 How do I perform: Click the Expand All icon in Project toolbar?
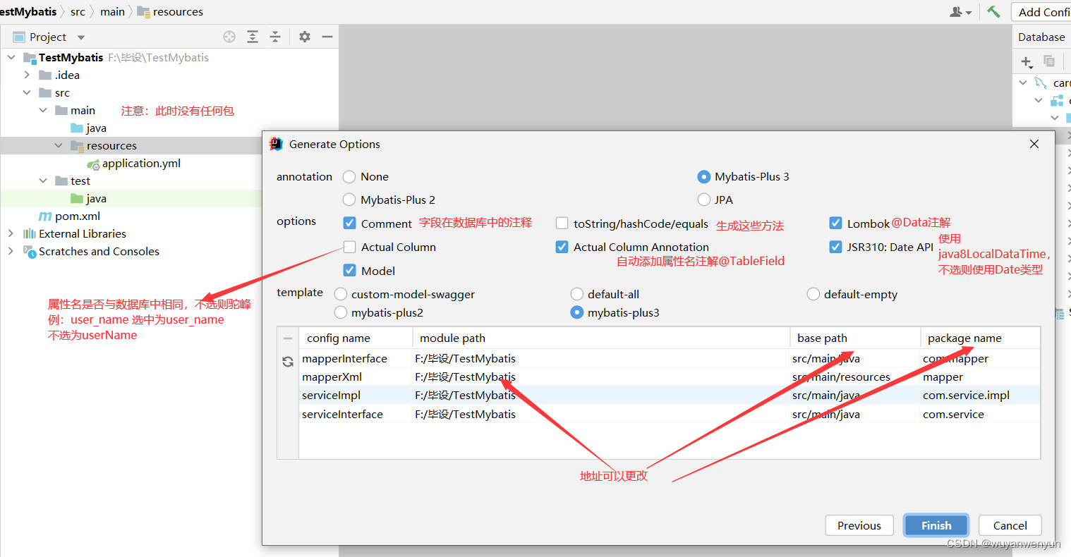(253, 37)
